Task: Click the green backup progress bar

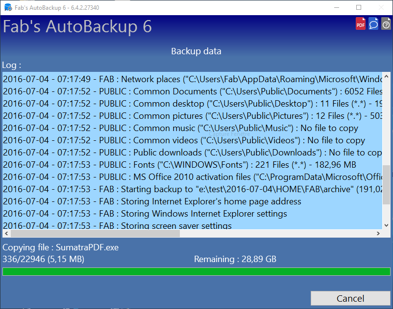Action: click(x=196, y=271)
